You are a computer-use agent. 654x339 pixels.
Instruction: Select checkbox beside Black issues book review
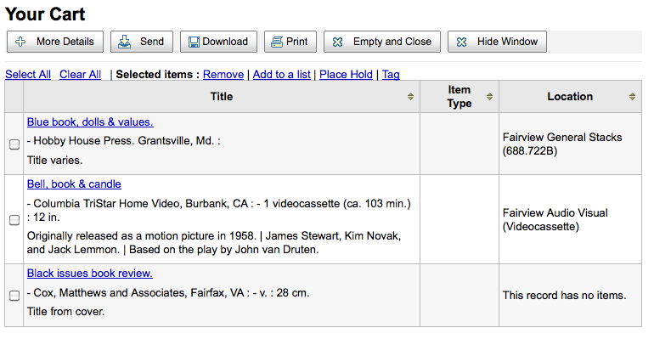pos(14,296)
